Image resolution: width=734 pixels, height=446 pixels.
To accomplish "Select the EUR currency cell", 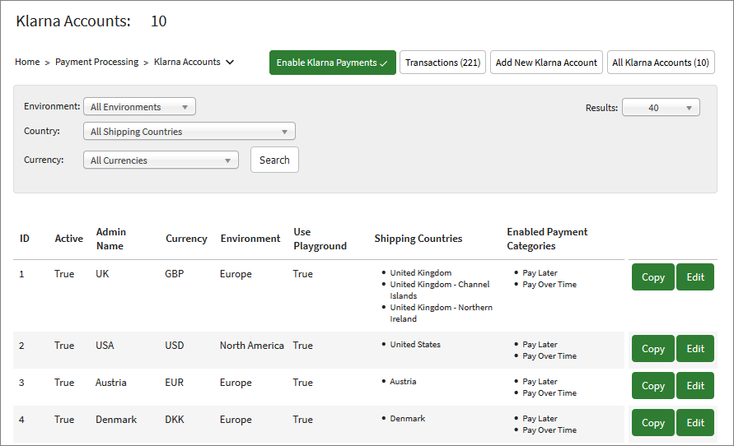I will click(x=174, y=383).
